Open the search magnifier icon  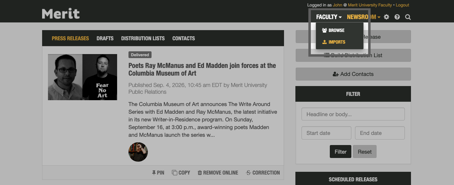(408, 17)
